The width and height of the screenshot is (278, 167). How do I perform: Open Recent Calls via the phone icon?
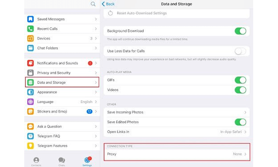[x=31, y=29]
